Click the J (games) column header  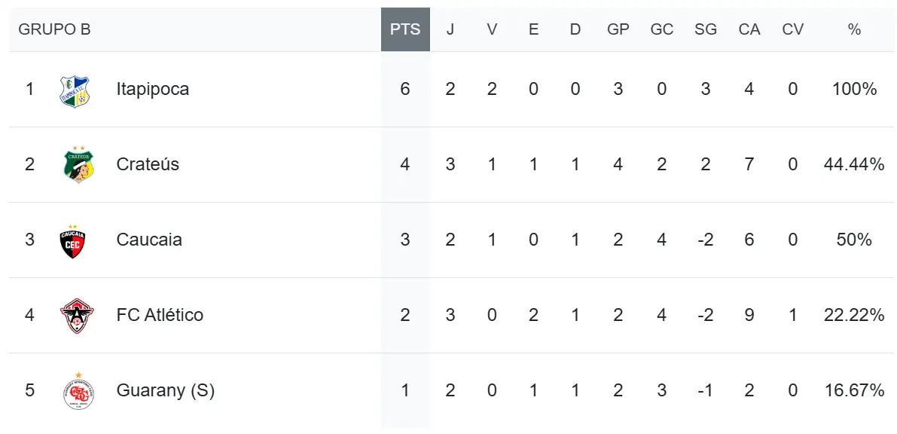pos(450,29)
